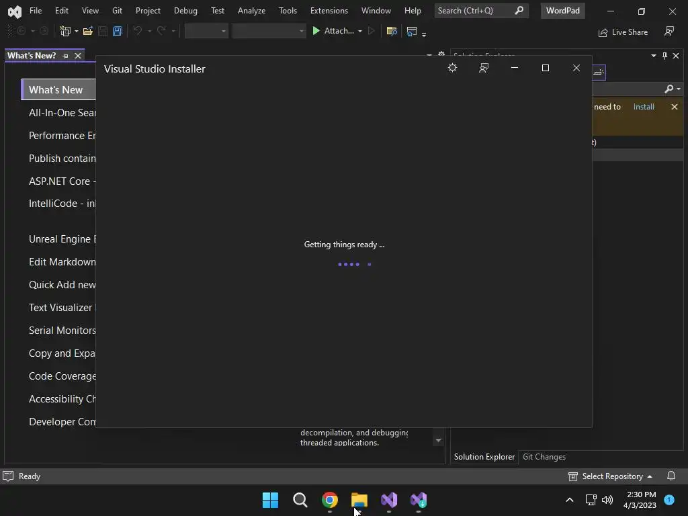The image size is (688, 516).
Task: Click the Redo arrow icon
Action: coord(161,31)
